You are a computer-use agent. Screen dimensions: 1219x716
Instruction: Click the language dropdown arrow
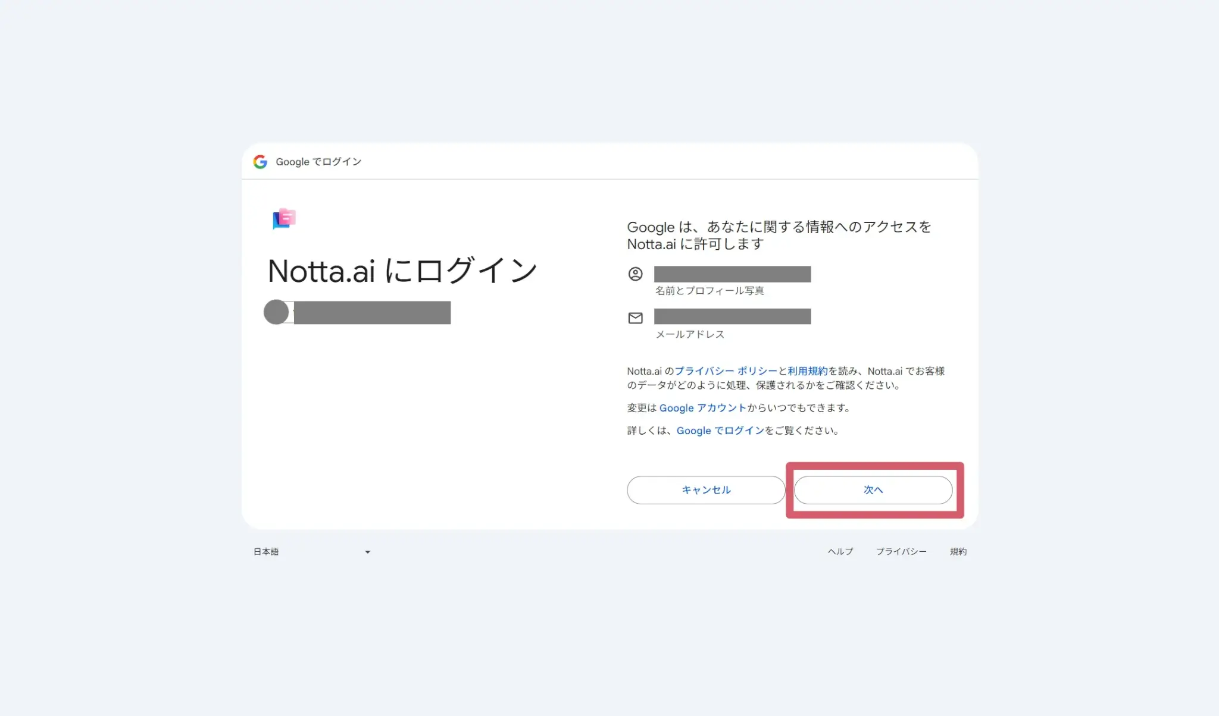[367, 552]
